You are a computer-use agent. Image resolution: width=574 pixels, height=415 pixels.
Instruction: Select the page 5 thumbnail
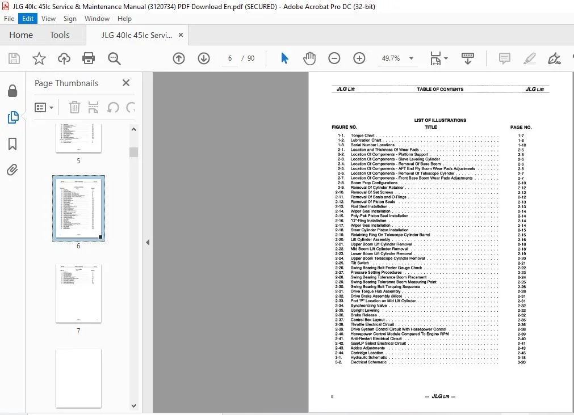pos(78,138)
